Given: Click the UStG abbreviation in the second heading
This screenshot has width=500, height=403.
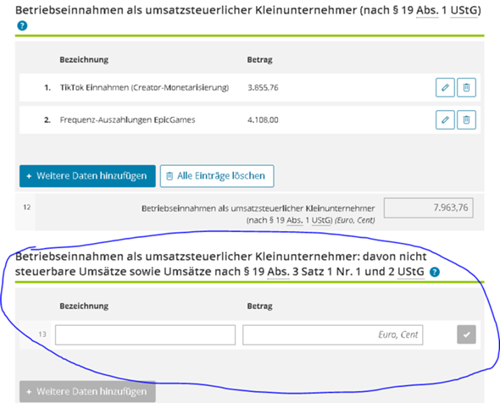Looking at the screenshot, I should pos(411,272).
